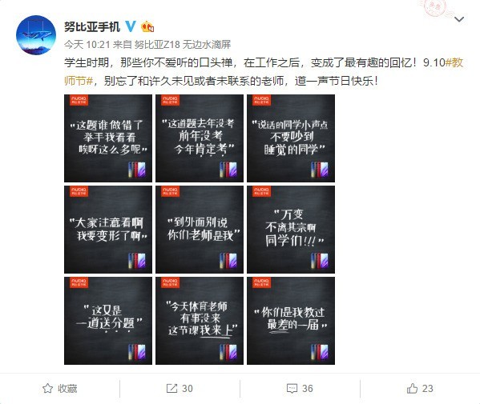Open the 这题谁做错了 image thumbnail
The width and height of the screenshot is (480, 404).
108,138
